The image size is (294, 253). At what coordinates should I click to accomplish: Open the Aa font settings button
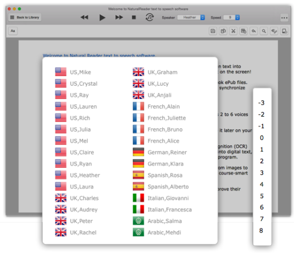[x=13, y=31]
